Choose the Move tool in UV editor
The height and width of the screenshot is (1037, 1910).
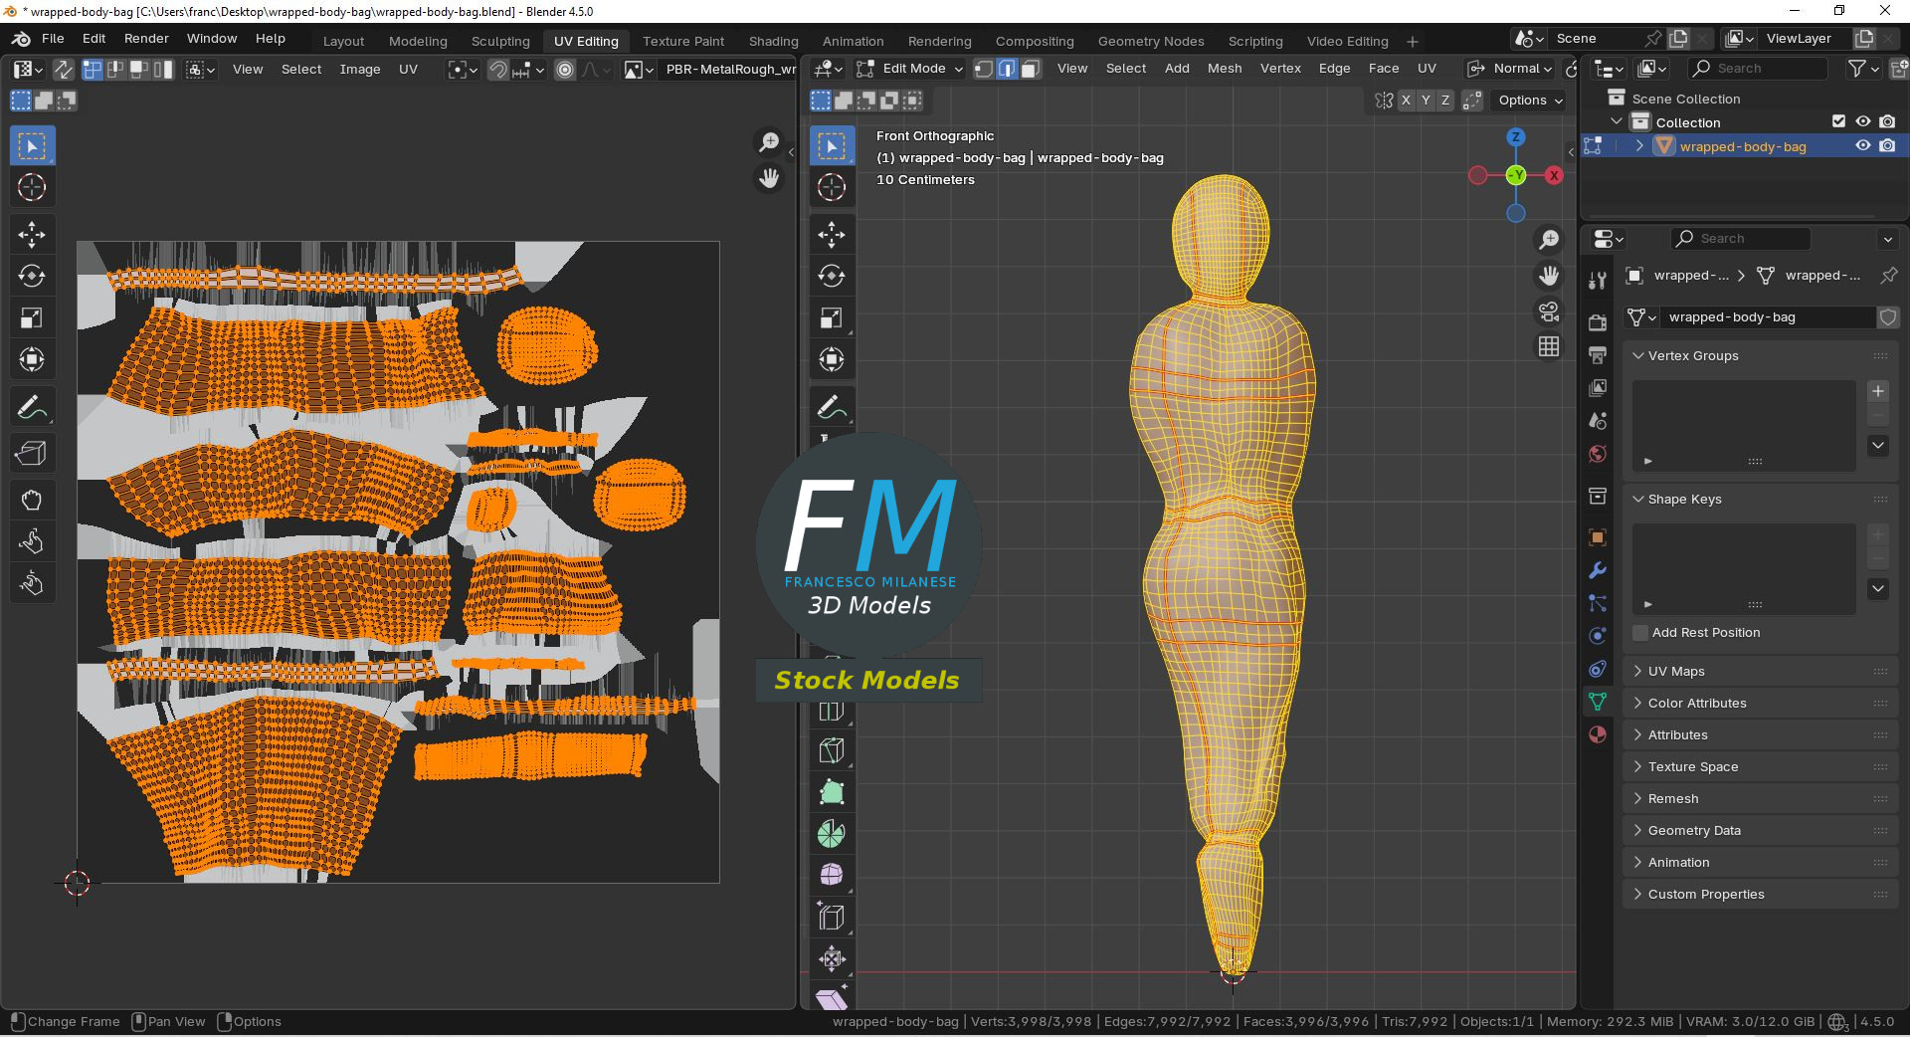pos(32,235)
